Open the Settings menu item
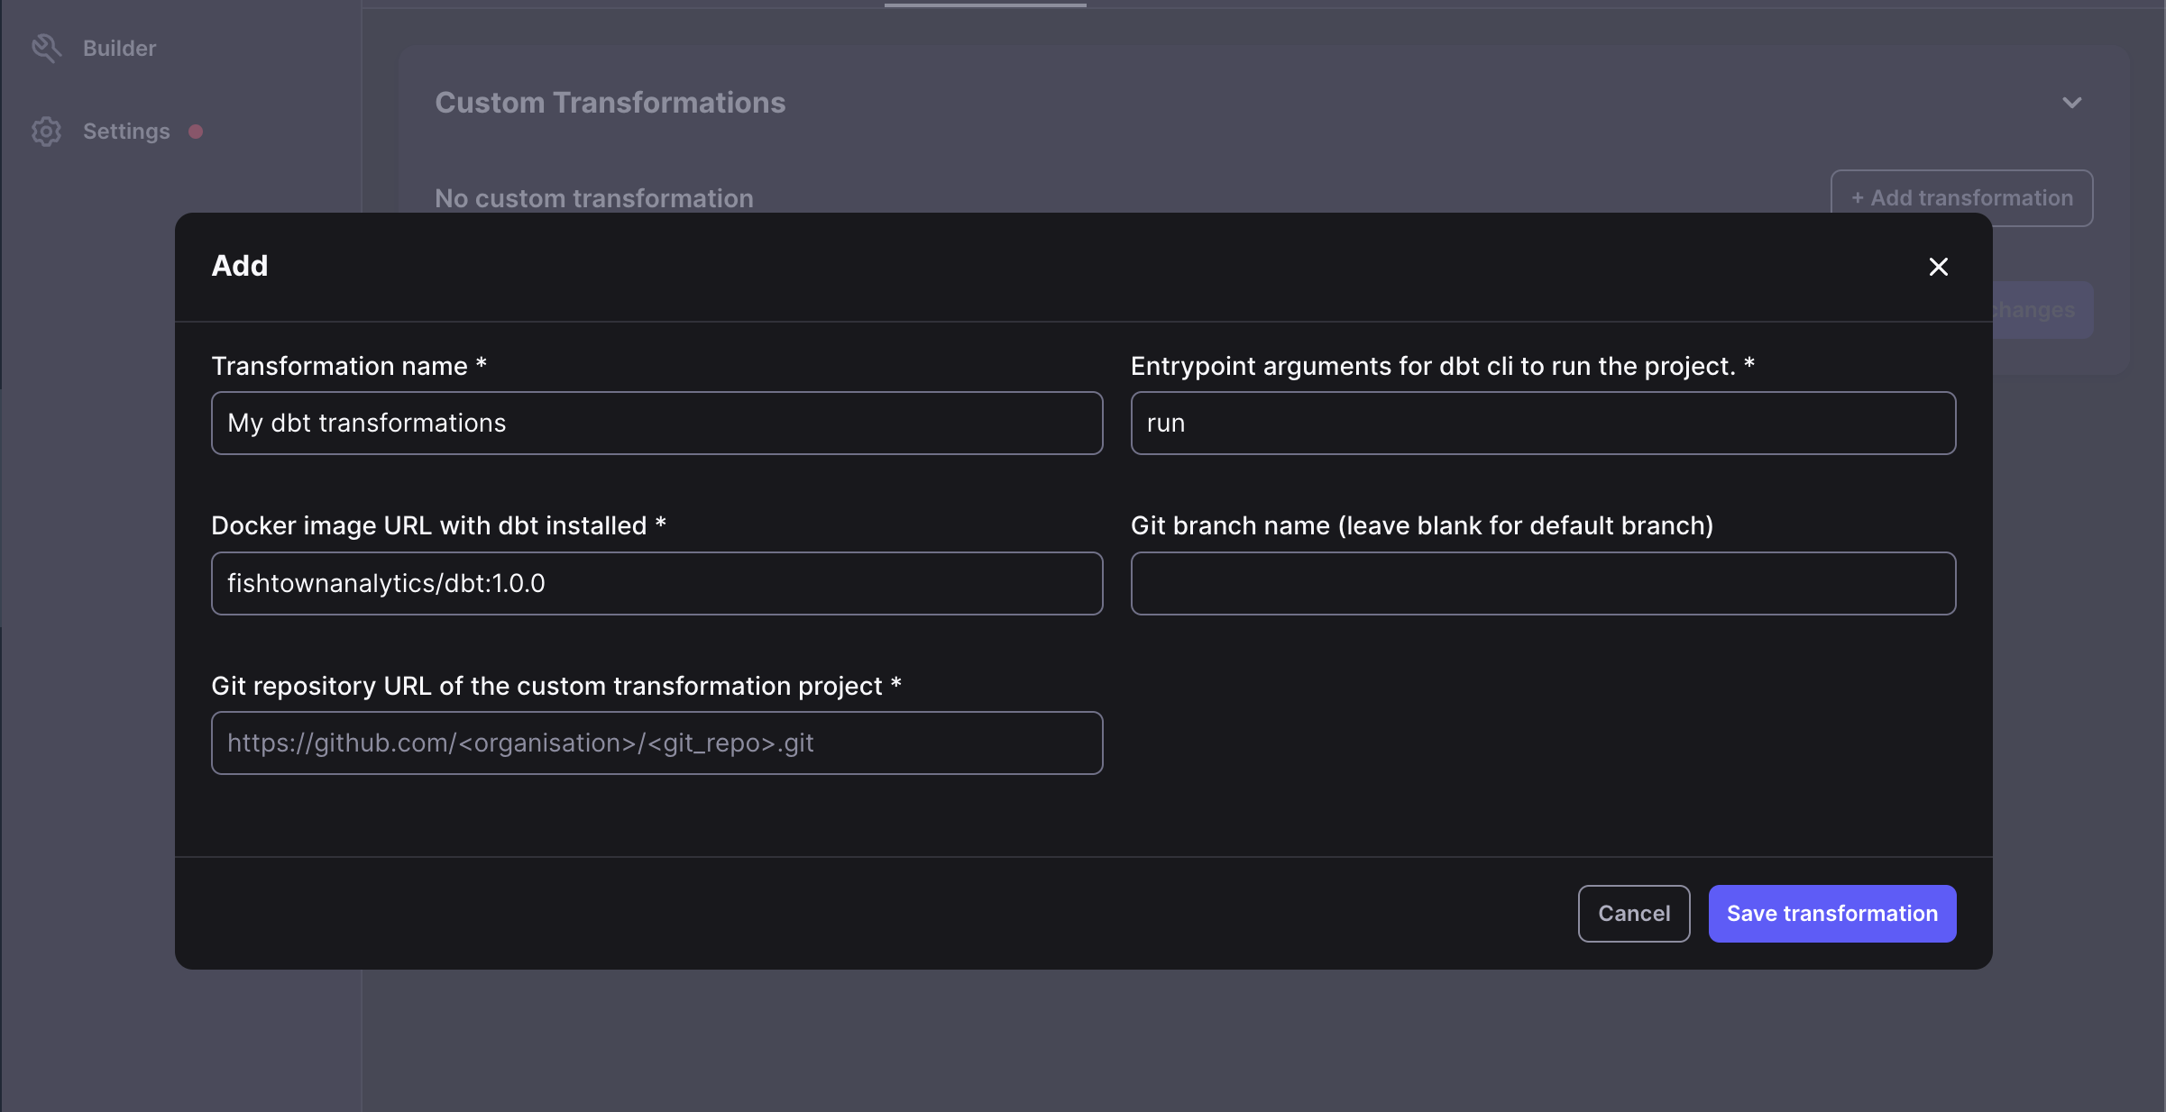The width and height of the screenshot is (2166, 1112). coord(126,132)
